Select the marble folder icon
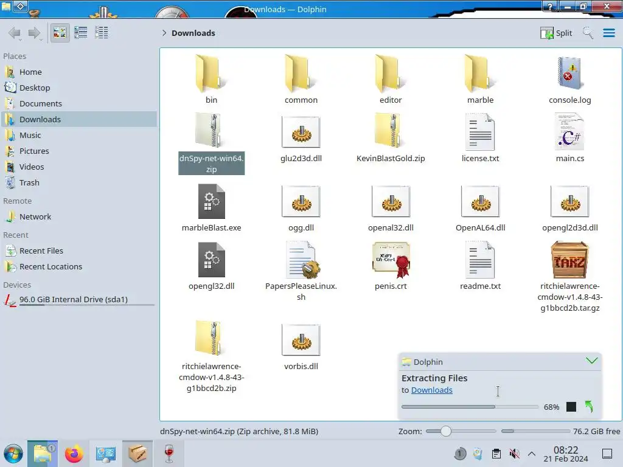Viewport: 623px width, 467px height. pyautogui.click(x=480, y=74)
